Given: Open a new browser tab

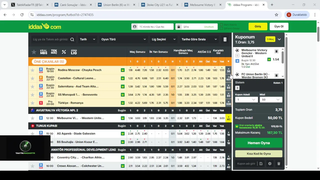Looking at the screenshot, I should 272,5.
